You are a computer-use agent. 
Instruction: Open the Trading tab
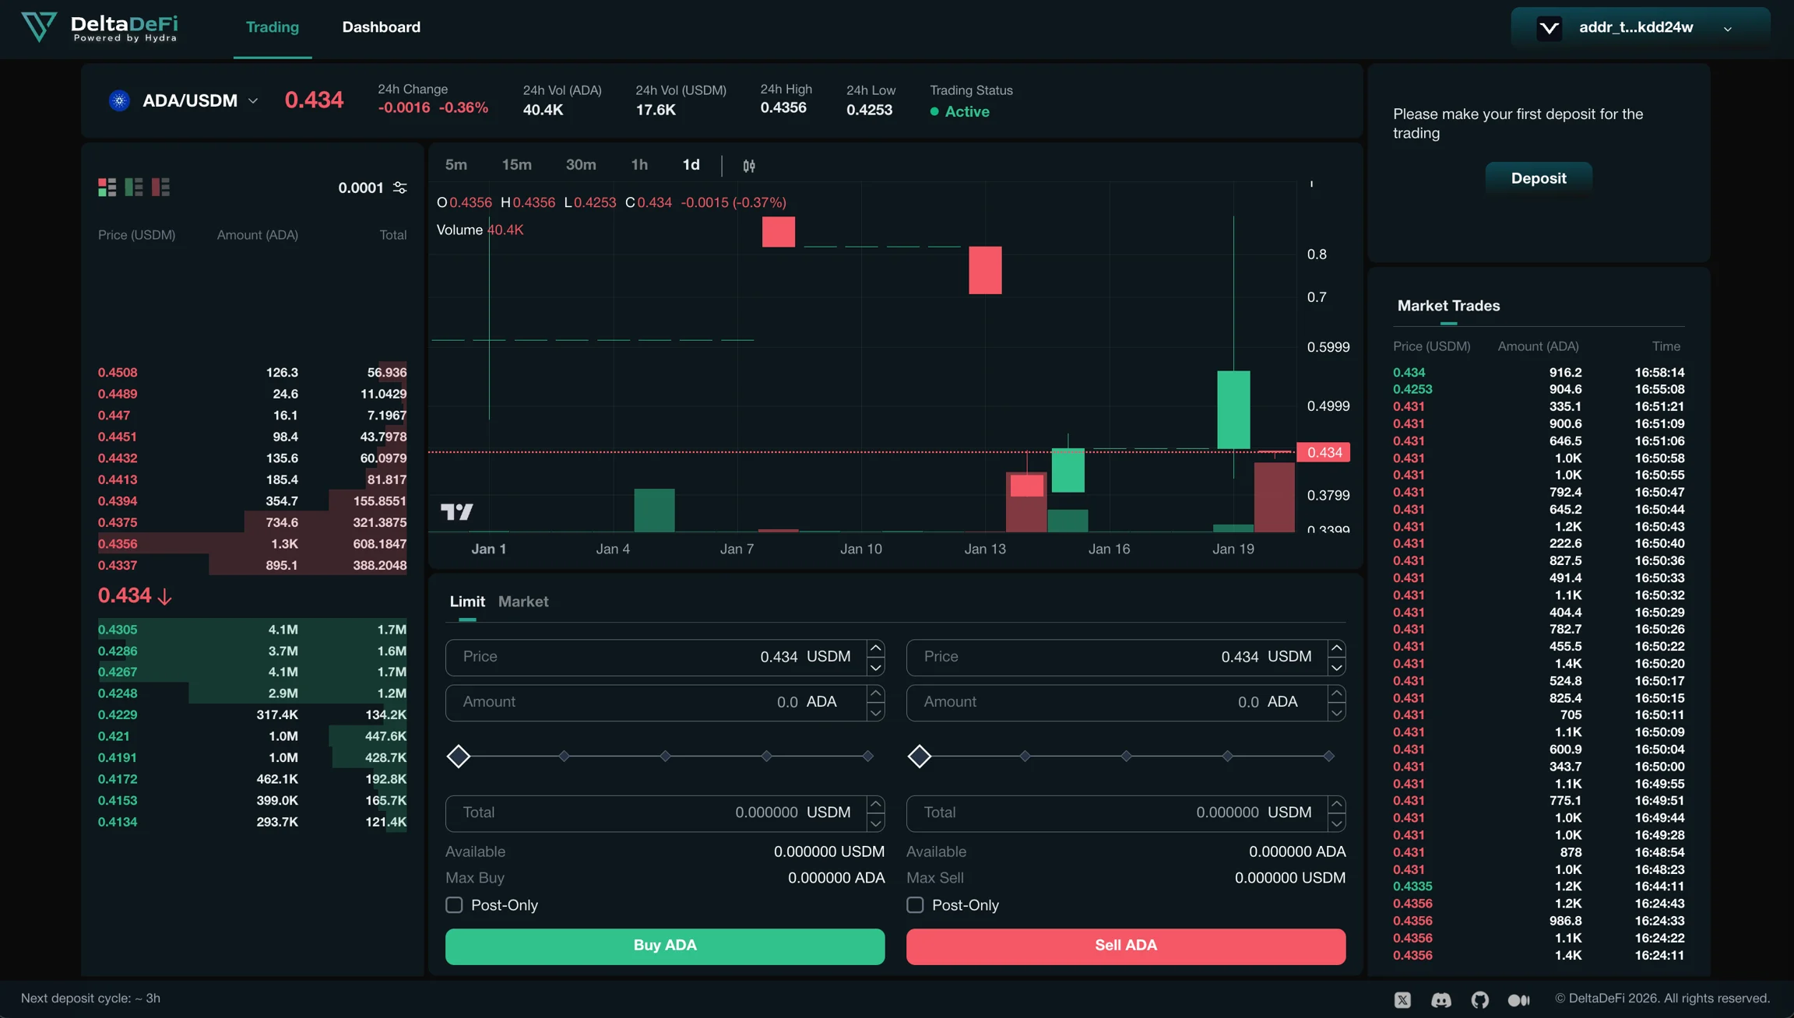273,27
